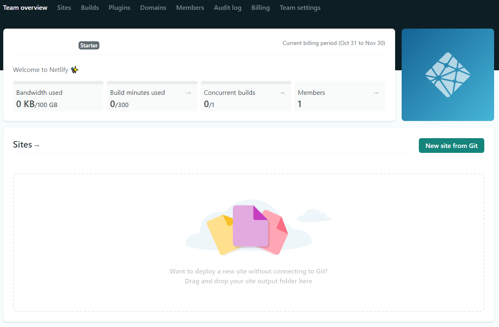Click the arrow on Build minutes used
The height and width of the screenshot is (327, 499).
tap(188, 93)
